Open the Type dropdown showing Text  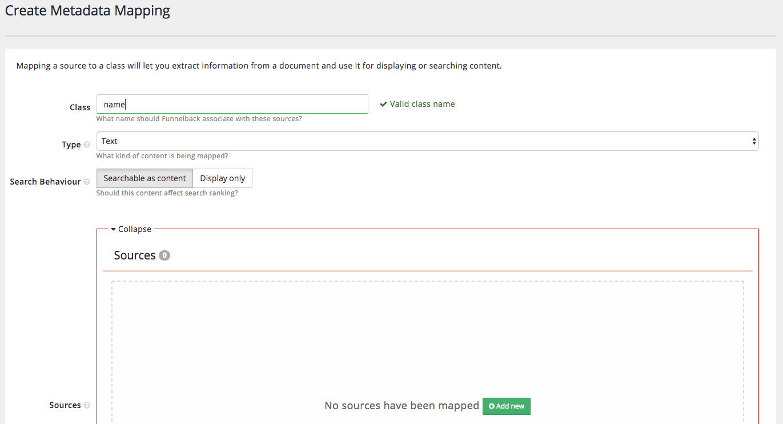(427, 141)
